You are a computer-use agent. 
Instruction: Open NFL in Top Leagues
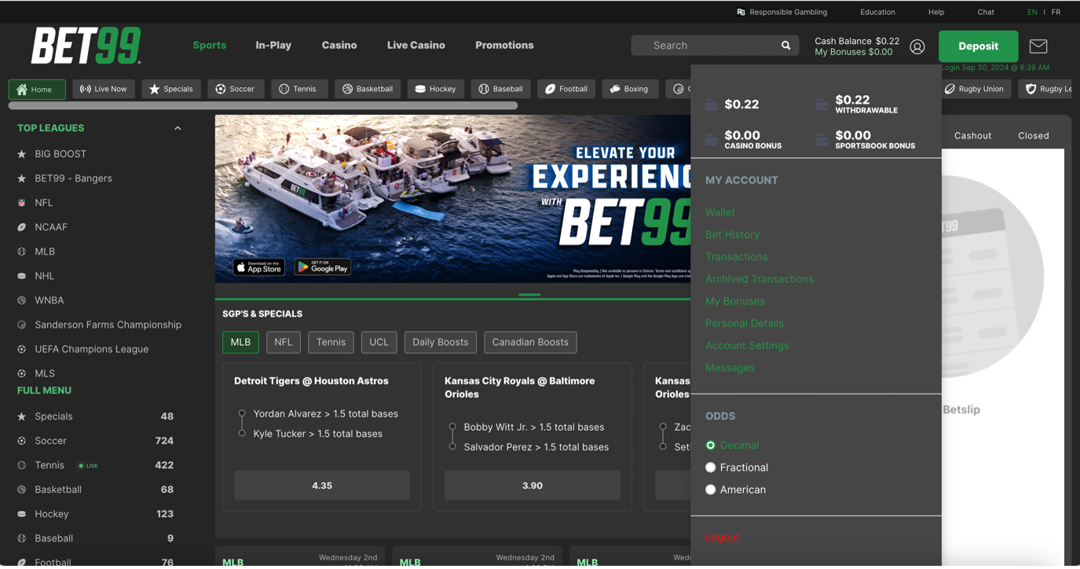(x=44, y=203)
